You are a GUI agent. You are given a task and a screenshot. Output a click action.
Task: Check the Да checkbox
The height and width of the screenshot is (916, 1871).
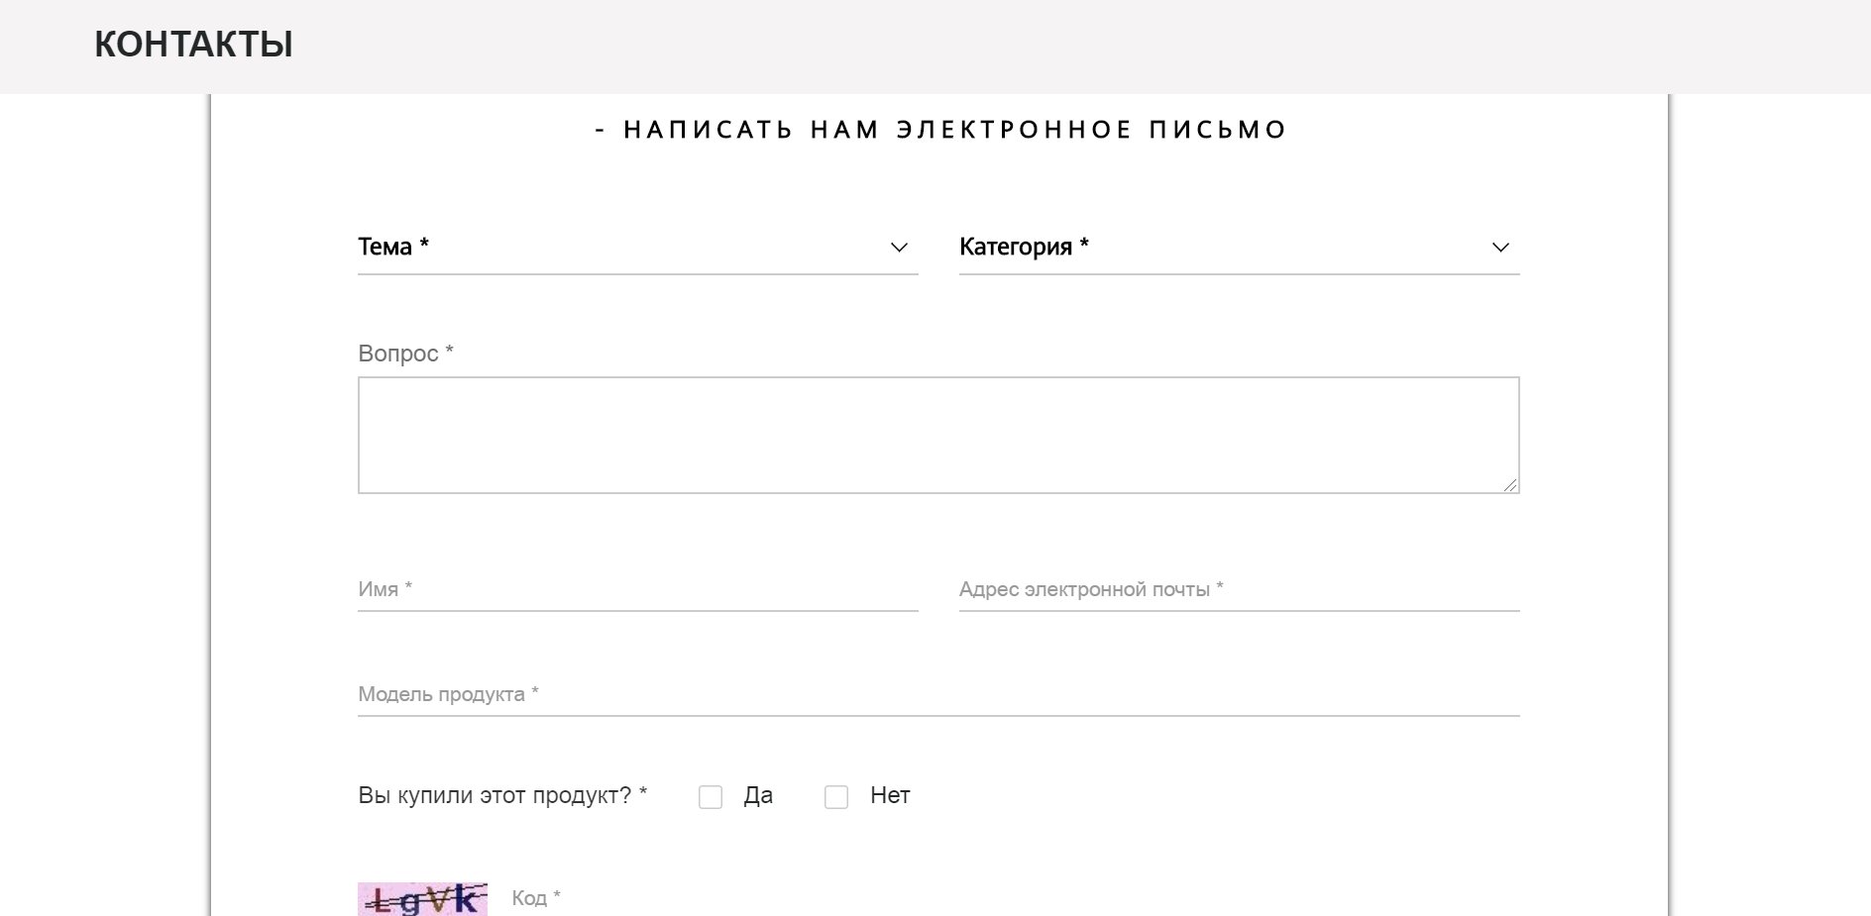711,797
